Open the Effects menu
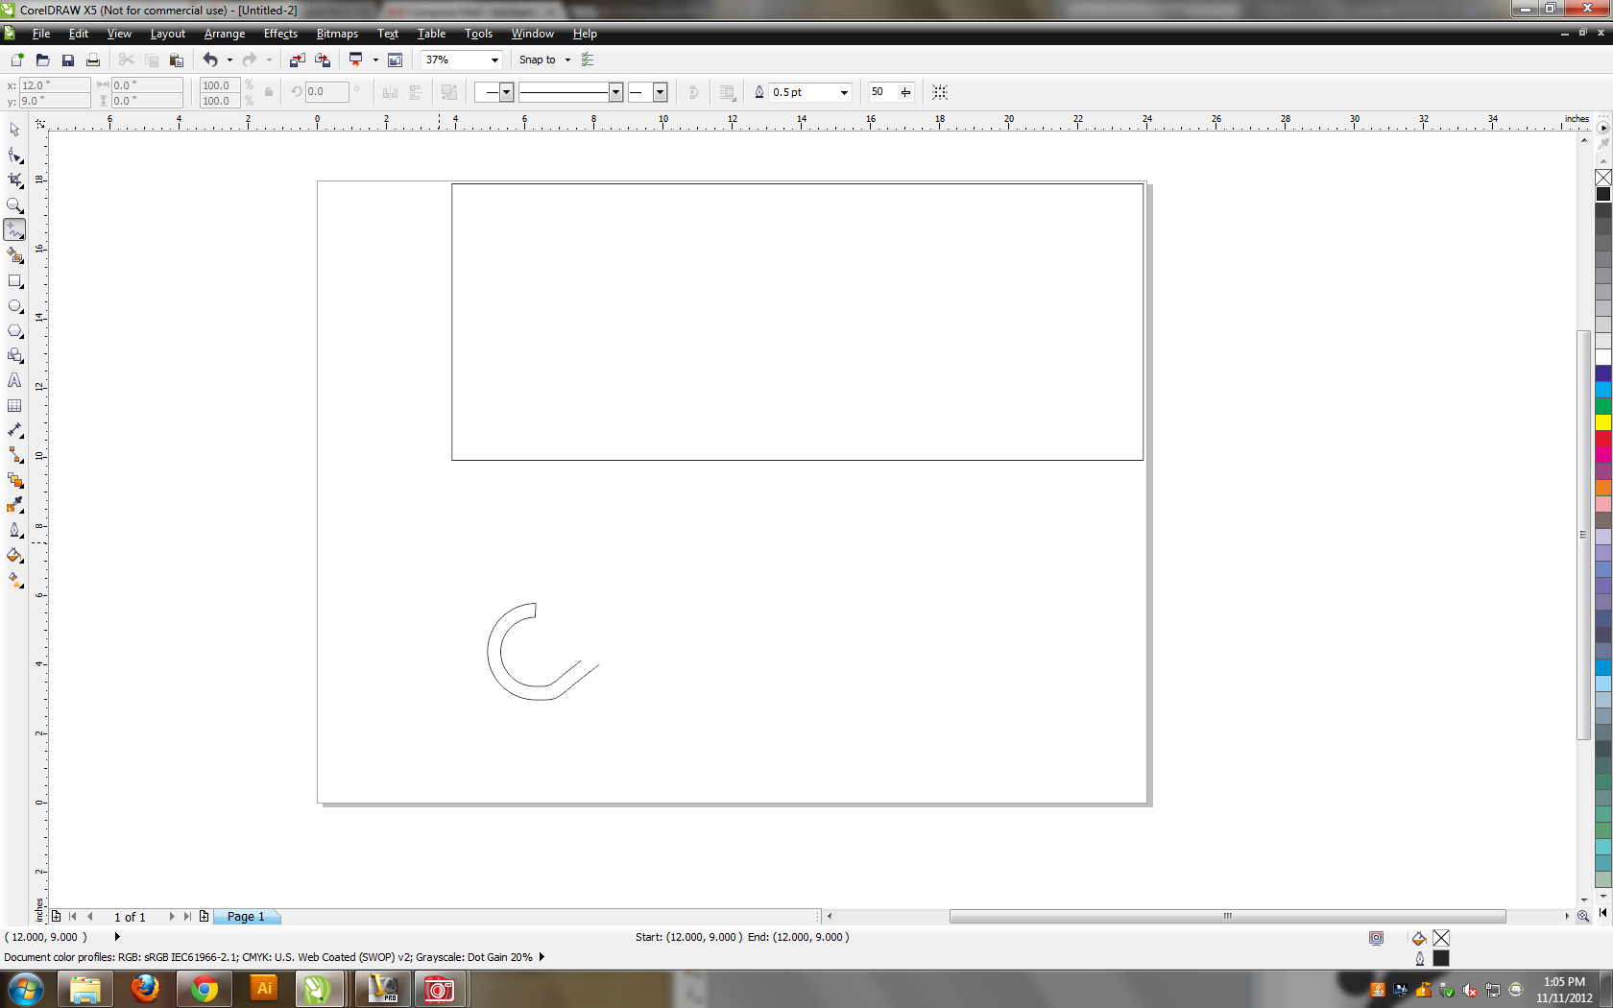This screenshot has width=1613, height=1008. [280, 34]
